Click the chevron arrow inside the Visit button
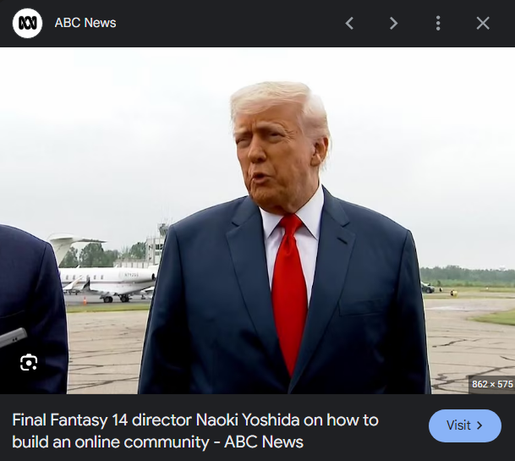The image size is (515, 461). 479,425
